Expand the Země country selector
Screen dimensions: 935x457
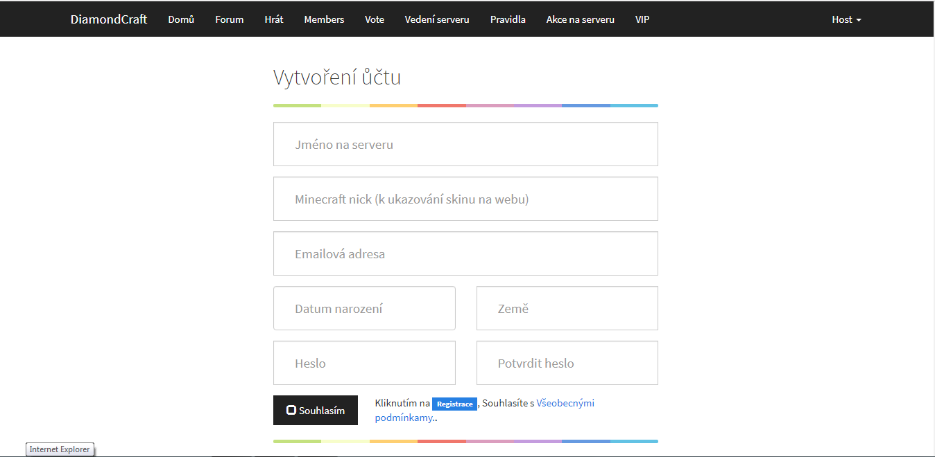tap(567, 309)
